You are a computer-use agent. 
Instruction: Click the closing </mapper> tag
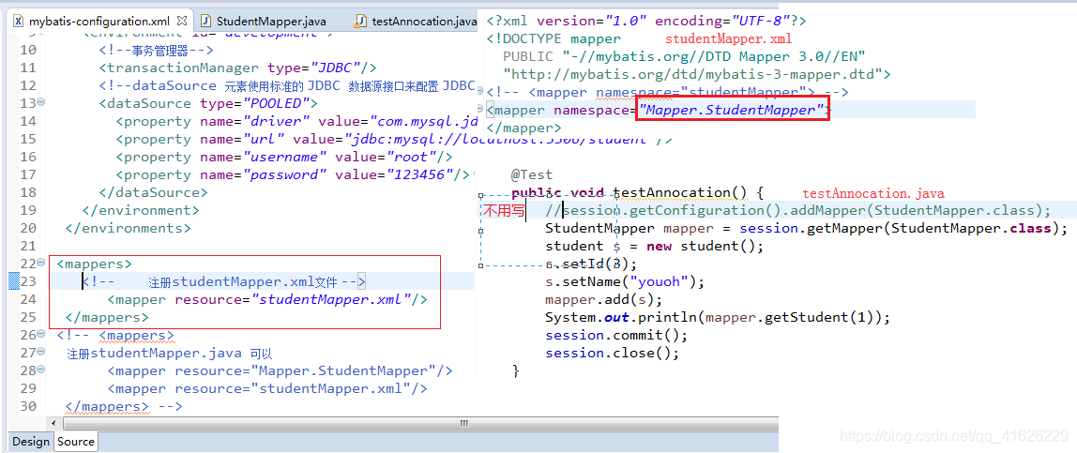523,128
